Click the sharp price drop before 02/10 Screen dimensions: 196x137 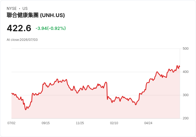click(x=107, y=91)
